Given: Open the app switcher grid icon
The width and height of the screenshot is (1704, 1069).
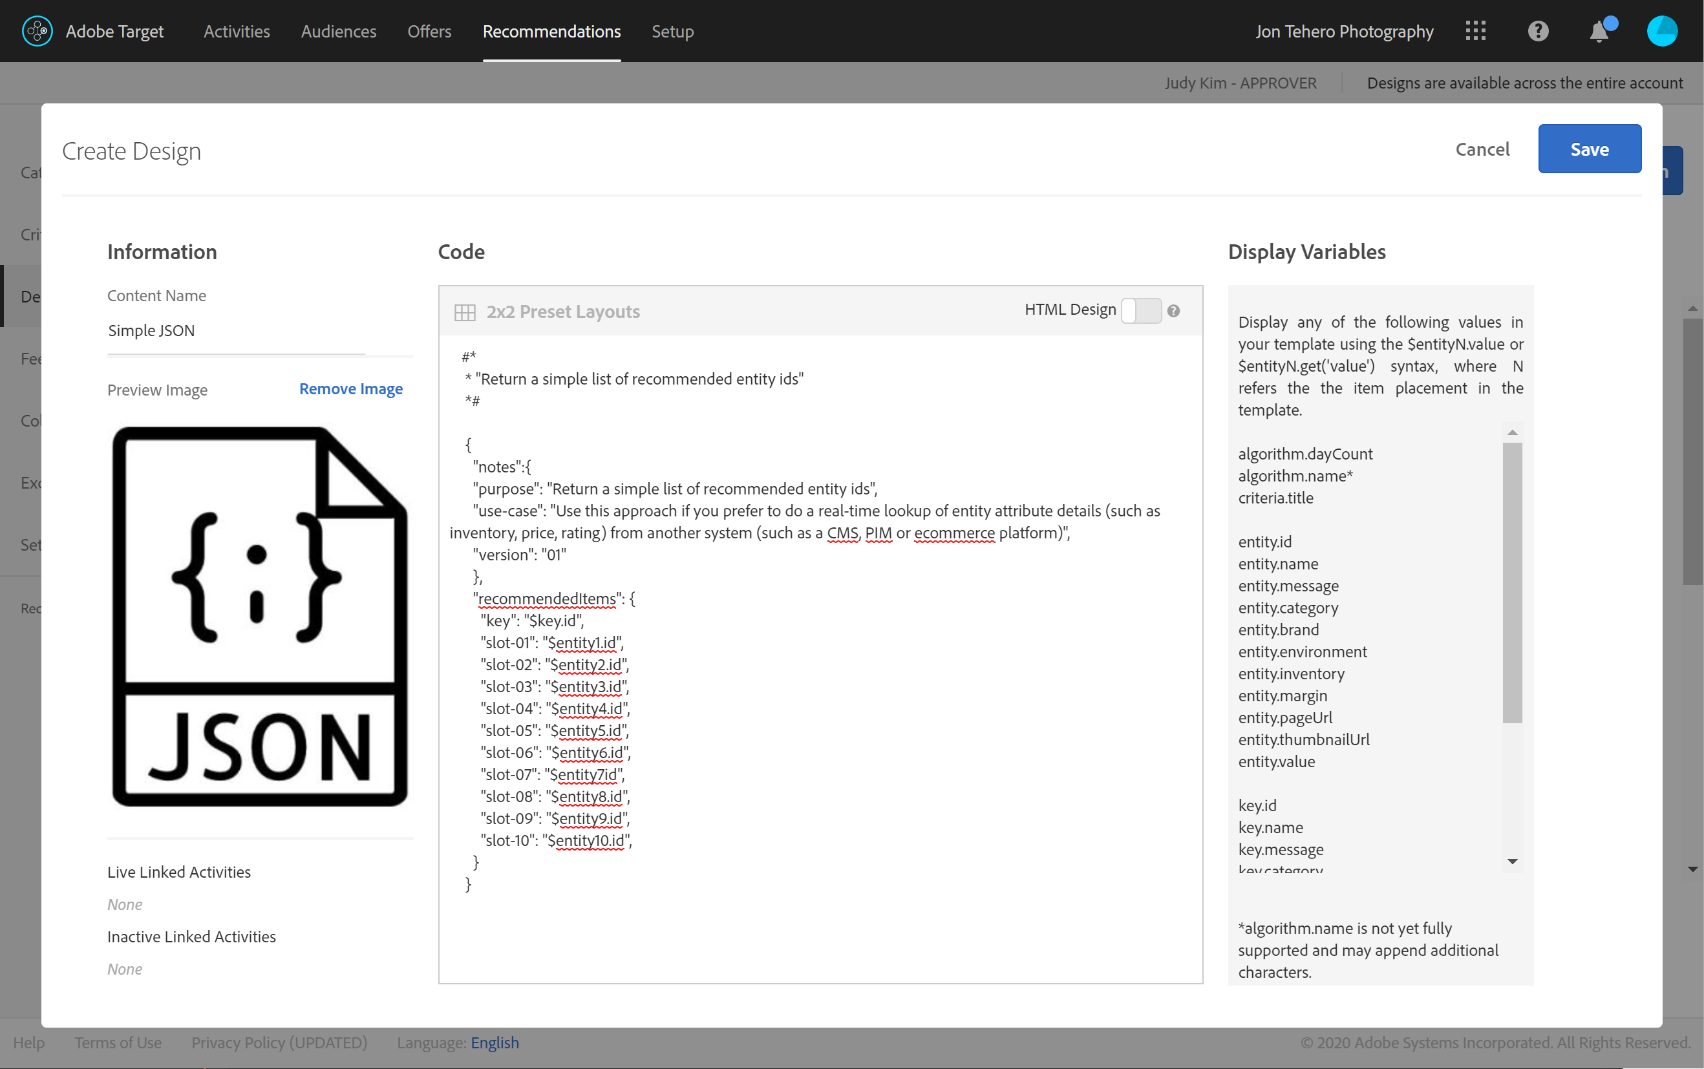Looking at the screenshot, I should (1476, 31).
